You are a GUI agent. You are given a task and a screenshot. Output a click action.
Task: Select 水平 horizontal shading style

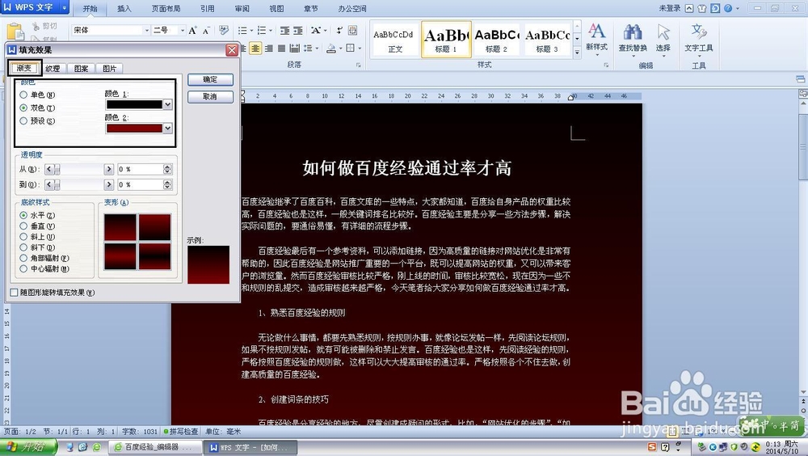point(23,215)
